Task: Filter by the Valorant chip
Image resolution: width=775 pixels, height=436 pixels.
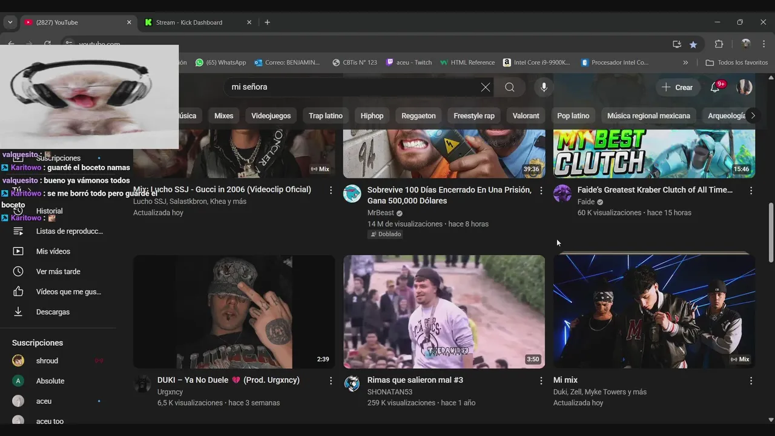Action: click(526, 116)
